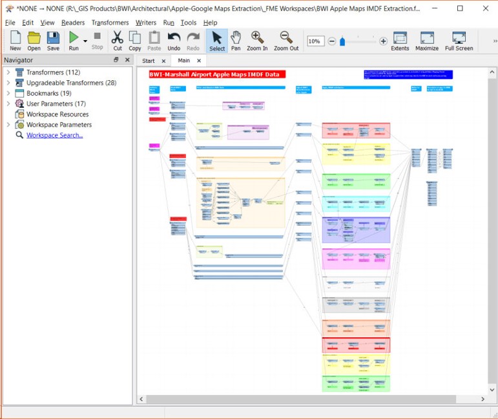The width and height of the screenshot is (498, 419).
Task: Open the Edit menu
Action: pos(28,23)
